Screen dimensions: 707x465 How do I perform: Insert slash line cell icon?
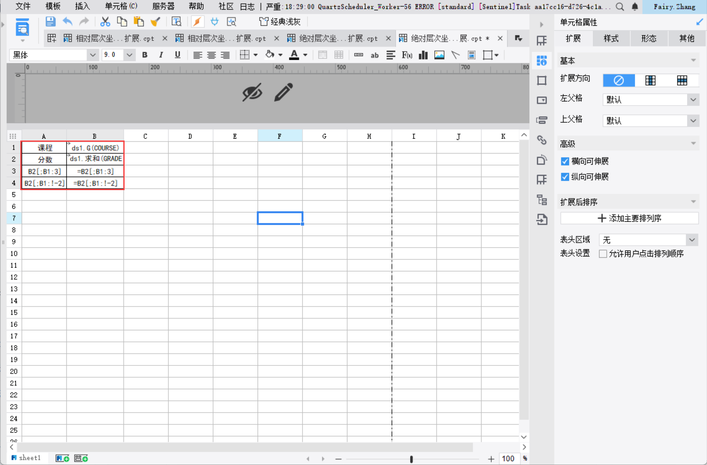(455, 55)
